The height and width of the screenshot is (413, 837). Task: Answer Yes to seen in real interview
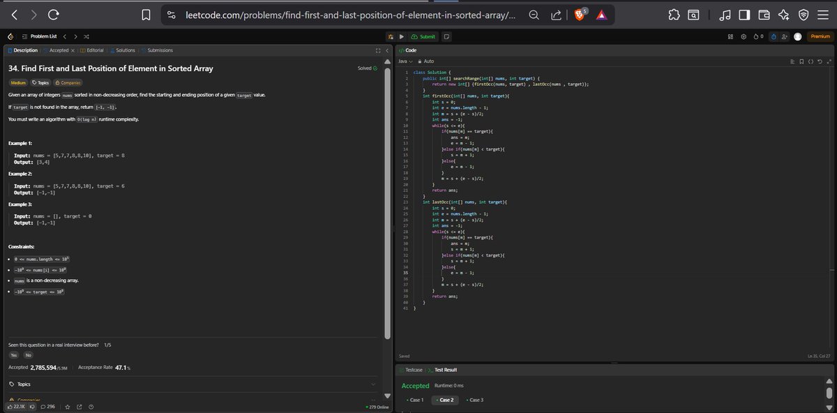click(14, 355)
